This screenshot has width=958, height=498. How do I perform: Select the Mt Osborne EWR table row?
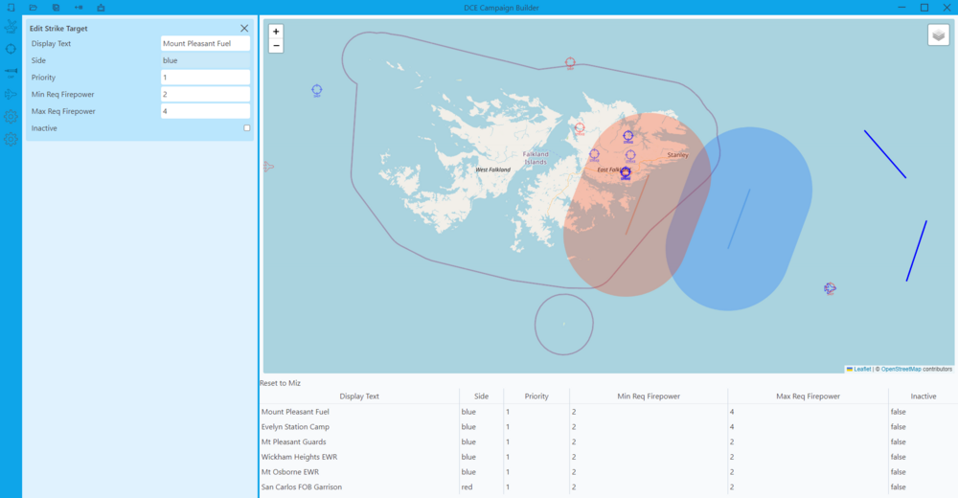(x=608, y=472)
